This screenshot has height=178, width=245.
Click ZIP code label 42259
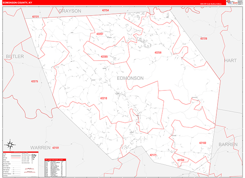coord(158,52)
